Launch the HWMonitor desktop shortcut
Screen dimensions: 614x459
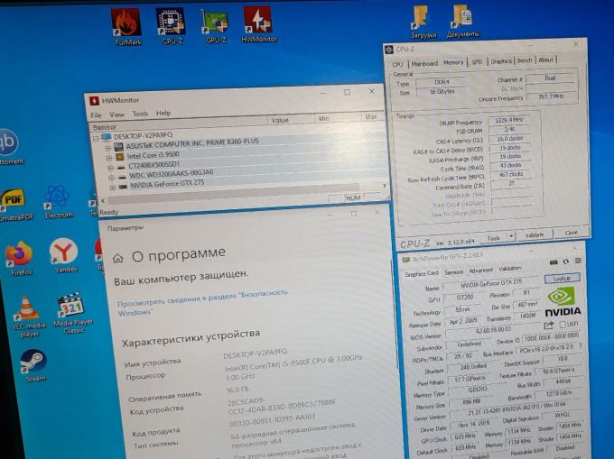(258, 24)
